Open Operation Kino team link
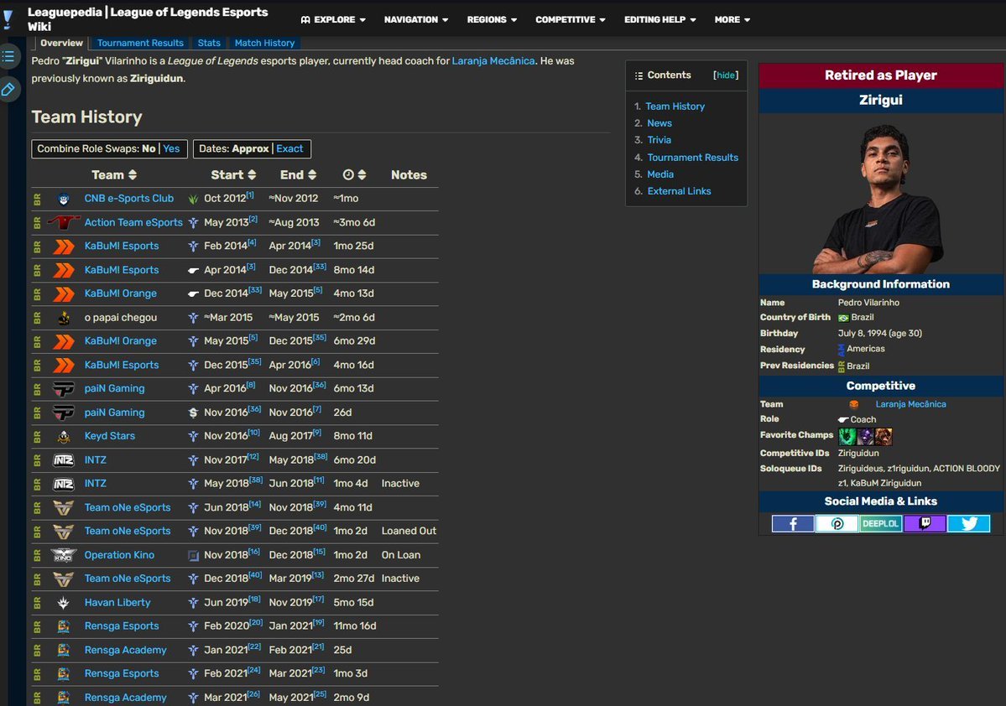This screenshot has width=1006, height=706. tap(119, 555)
